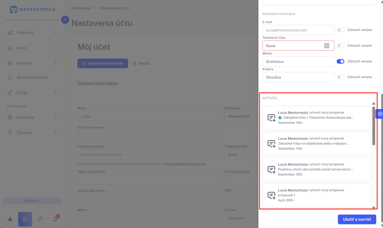Click the Telefónne číslo field showing None
Screen dimensions: 383x228
298,46
